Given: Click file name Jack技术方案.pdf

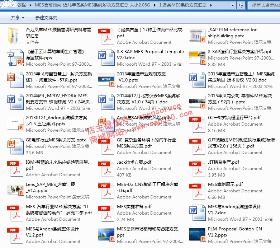Looking at the screenshot, I should coord(134,162).
